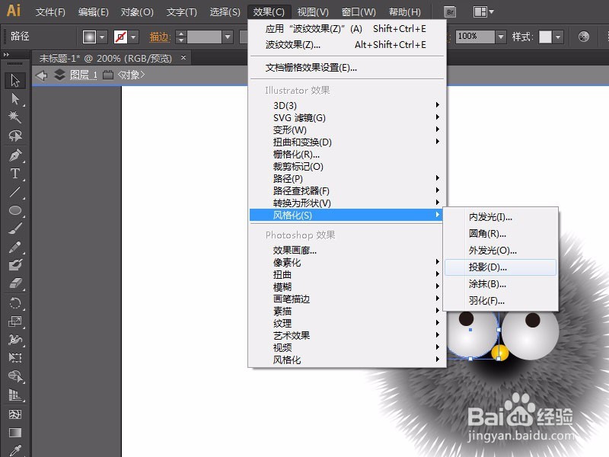Click the back arrow in isolation bar

coord(42,75)
